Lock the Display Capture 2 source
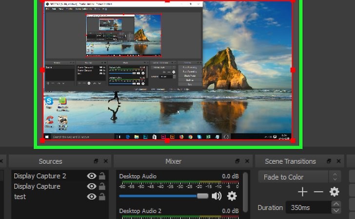Screen dimensions: 355x219 pyautogui.click(x=102, y=176)
